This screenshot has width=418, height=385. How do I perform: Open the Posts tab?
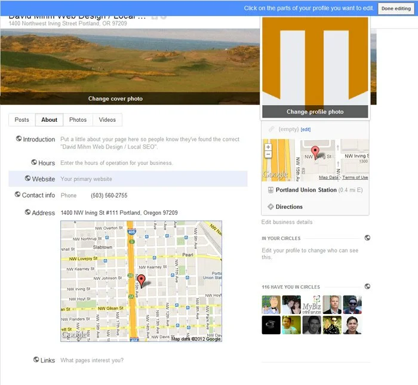point(22,120)
